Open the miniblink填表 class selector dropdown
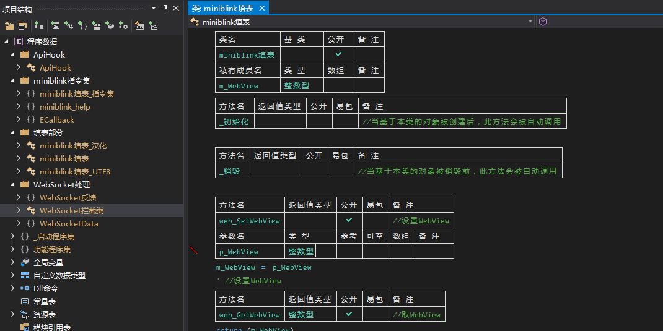The width and height of the screenshot is (663, 331). coord(530,22)
